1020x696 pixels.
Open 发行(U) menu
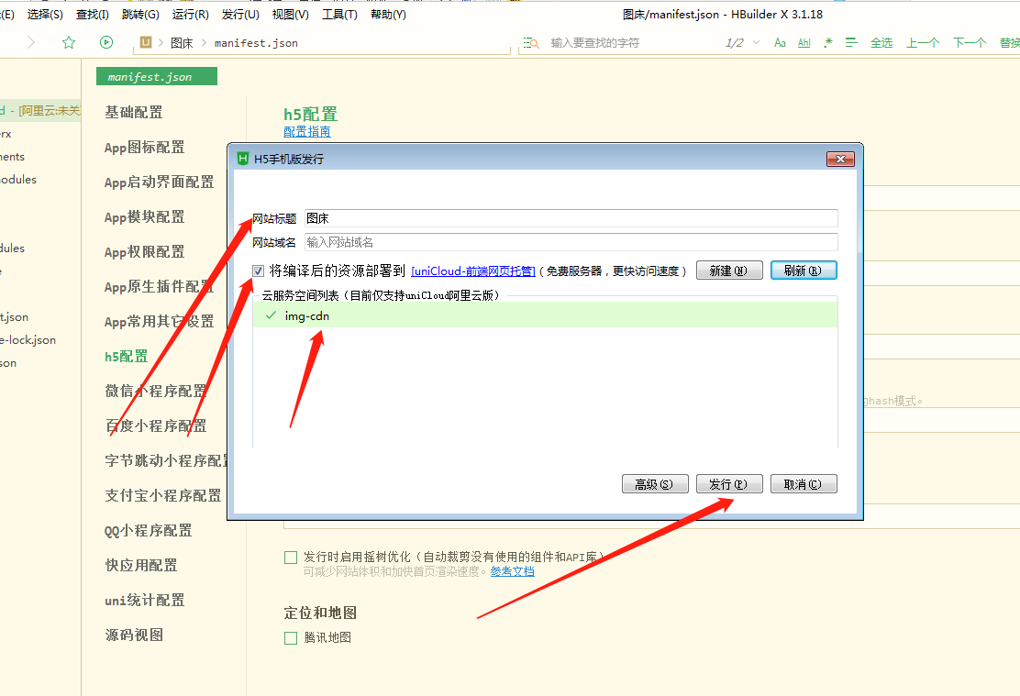point(240,15)
